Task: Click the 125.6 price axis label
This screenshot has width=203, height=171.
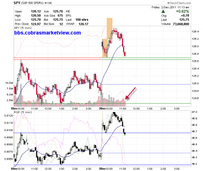Action: pyautogui.click(x=195, y=61)
